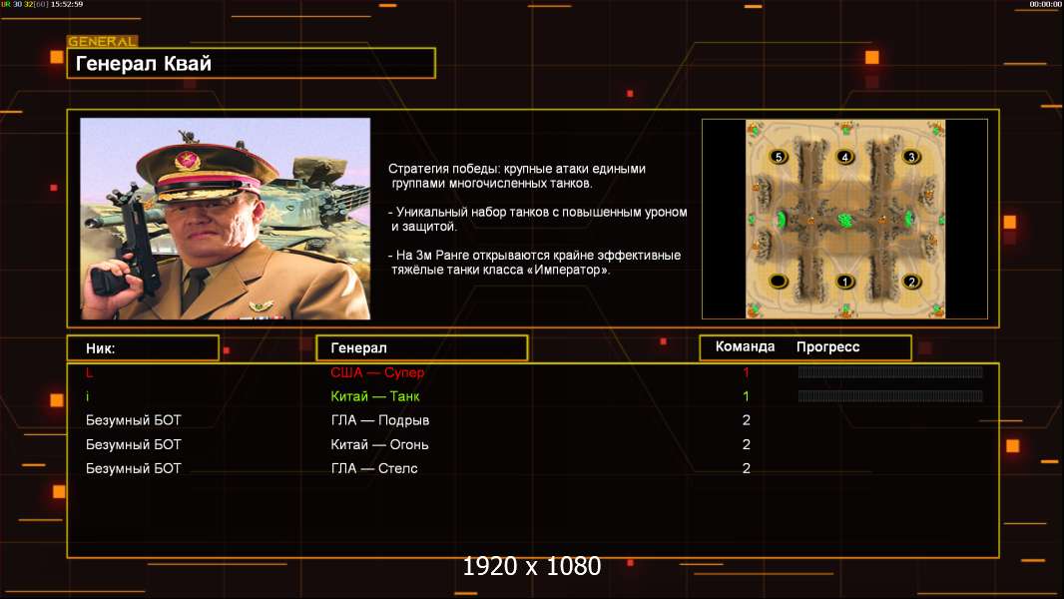Select start position marker 2 on the minimap
The image size is (1064, 599).
point(911,281)
